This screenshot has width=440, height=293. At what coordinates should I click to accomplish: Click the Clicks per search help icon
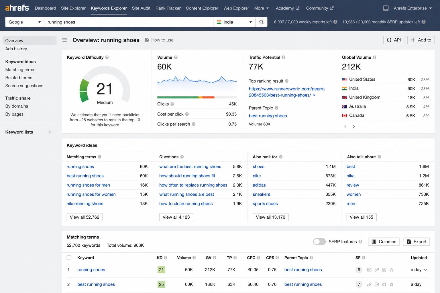click(x=194, y=124)
